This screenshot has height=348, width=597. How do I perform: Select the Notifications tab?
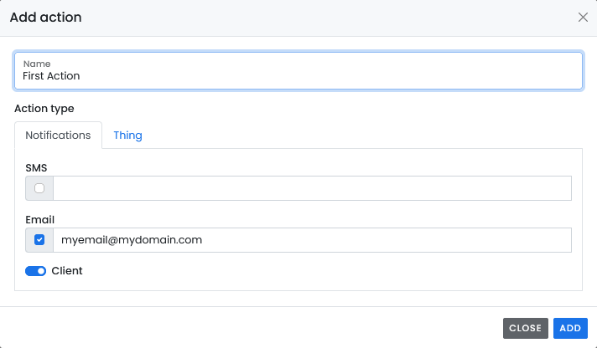coord(58,136)
